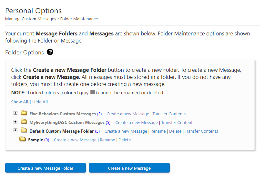Click the gray locked-folder color square

pos(93,92)
